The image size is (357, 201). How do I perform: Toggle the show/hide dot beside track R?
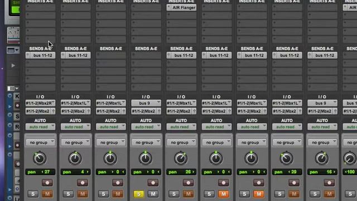pyautogui.click(x=10, y=125)
